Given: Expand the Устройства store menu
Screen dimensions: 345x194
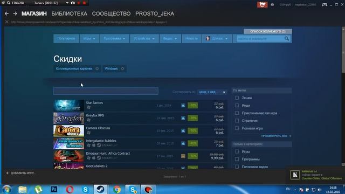Looking at the screenshot, I should pos(144,38).
